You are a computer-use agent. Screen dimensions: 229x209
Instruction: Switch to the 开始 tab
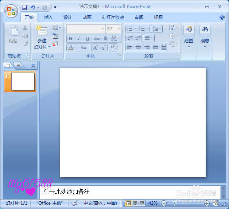click(x=29, y=18)
